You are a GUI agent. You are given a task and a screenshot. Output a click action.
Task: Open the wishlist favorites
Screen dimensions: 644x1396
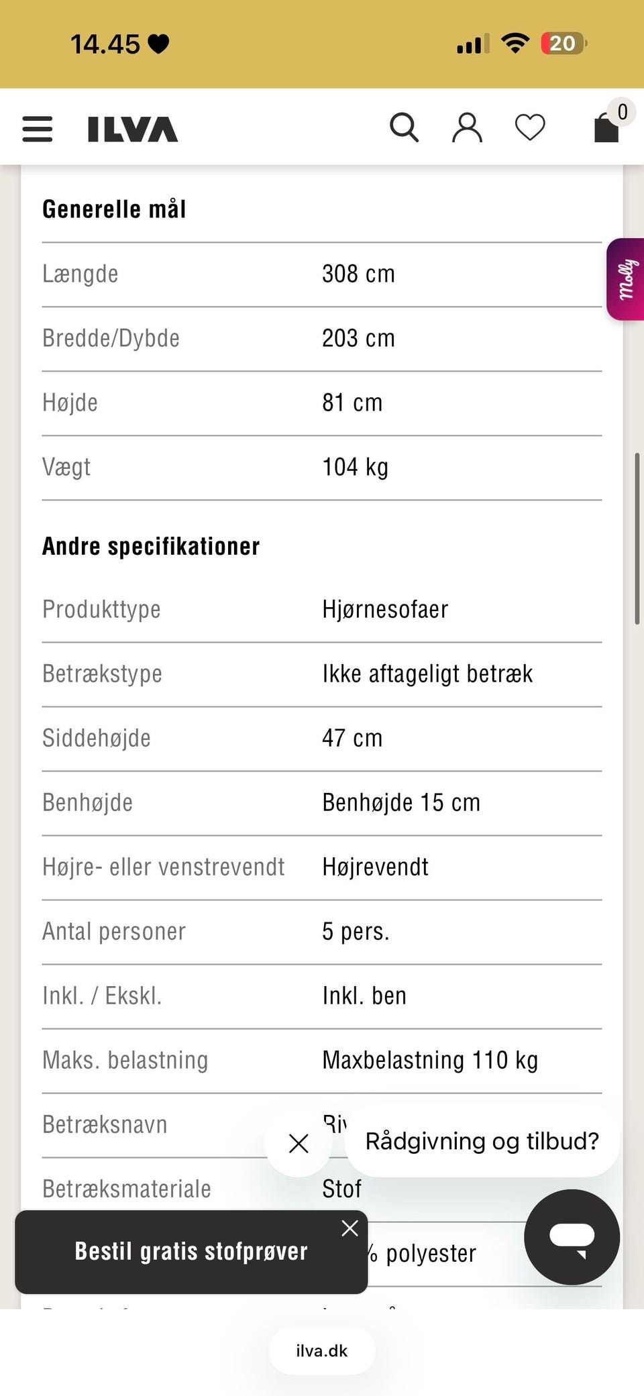pos(530,127)
